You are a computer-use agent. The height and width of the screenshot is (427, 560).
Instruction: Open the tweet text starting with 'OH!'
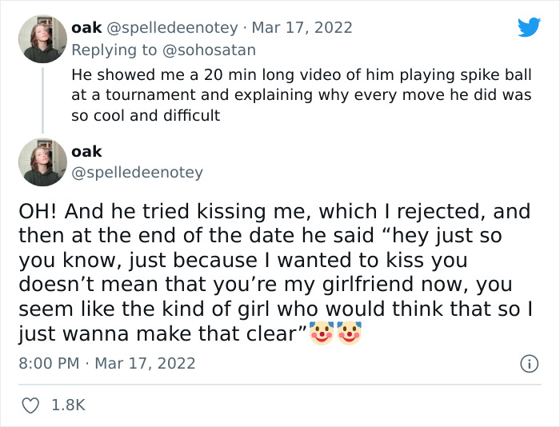point(272,272)
